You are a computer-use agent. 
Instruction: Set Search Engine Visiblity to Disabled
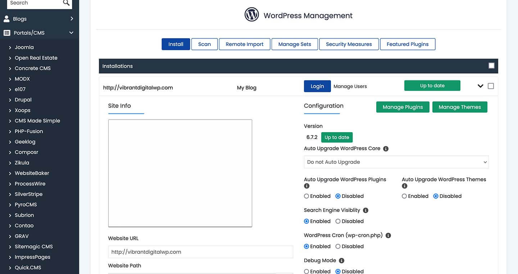[x=338, y=221]
